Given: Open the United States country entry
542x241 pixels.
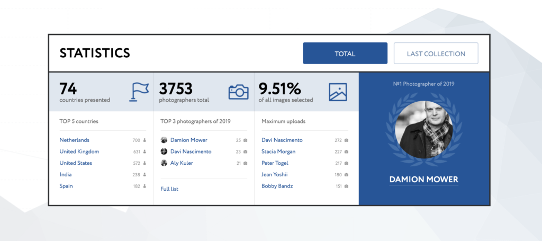Looking at the screenshot, I should pos(76,163).
